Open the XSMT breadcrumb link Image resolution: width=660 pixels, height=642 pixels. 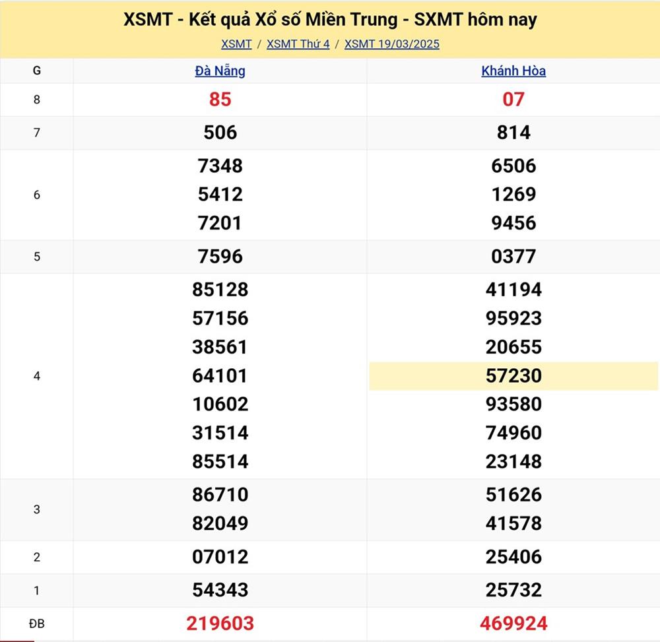click(x=236, y=44)
